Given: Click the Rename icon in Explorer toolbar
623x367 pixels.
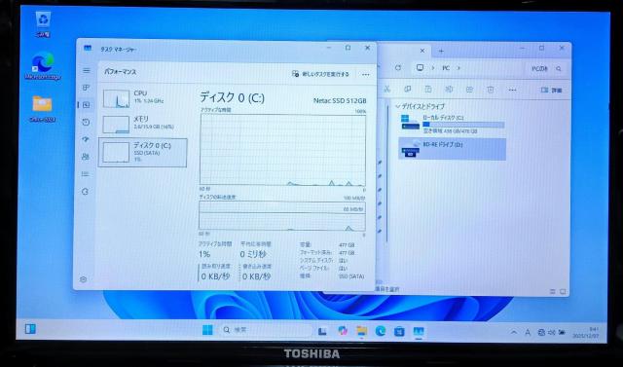Looking at the screenshot, I should (x=449, y=90).
